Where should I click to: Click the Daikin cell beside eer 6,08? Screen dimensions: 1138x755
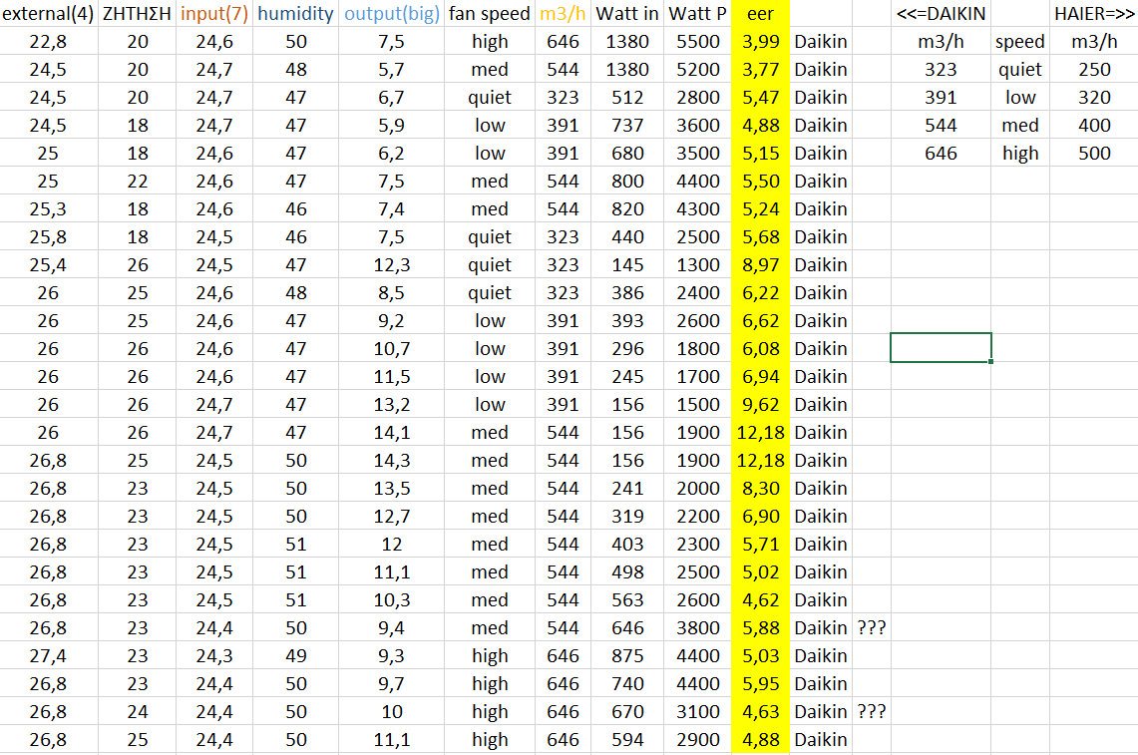pos(821,349)
